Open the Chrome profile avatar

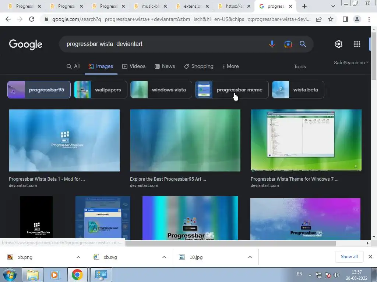(357, 19)
